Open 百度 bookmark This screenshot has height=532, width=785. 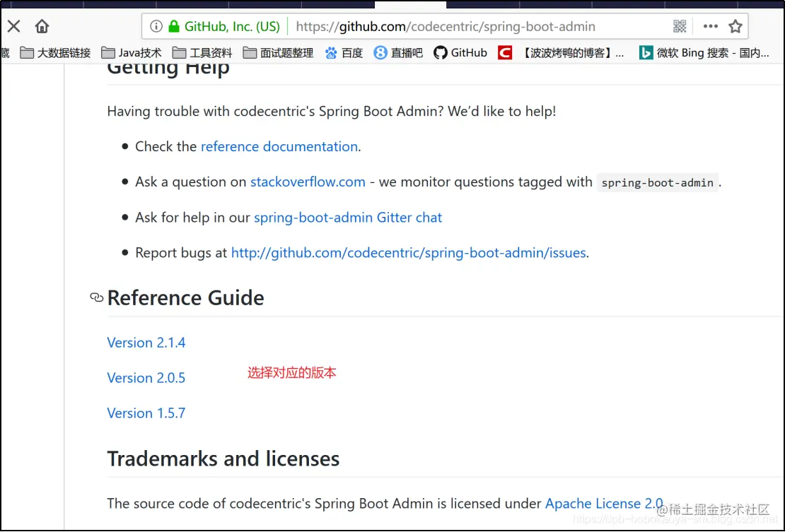[x=344, y=53]
